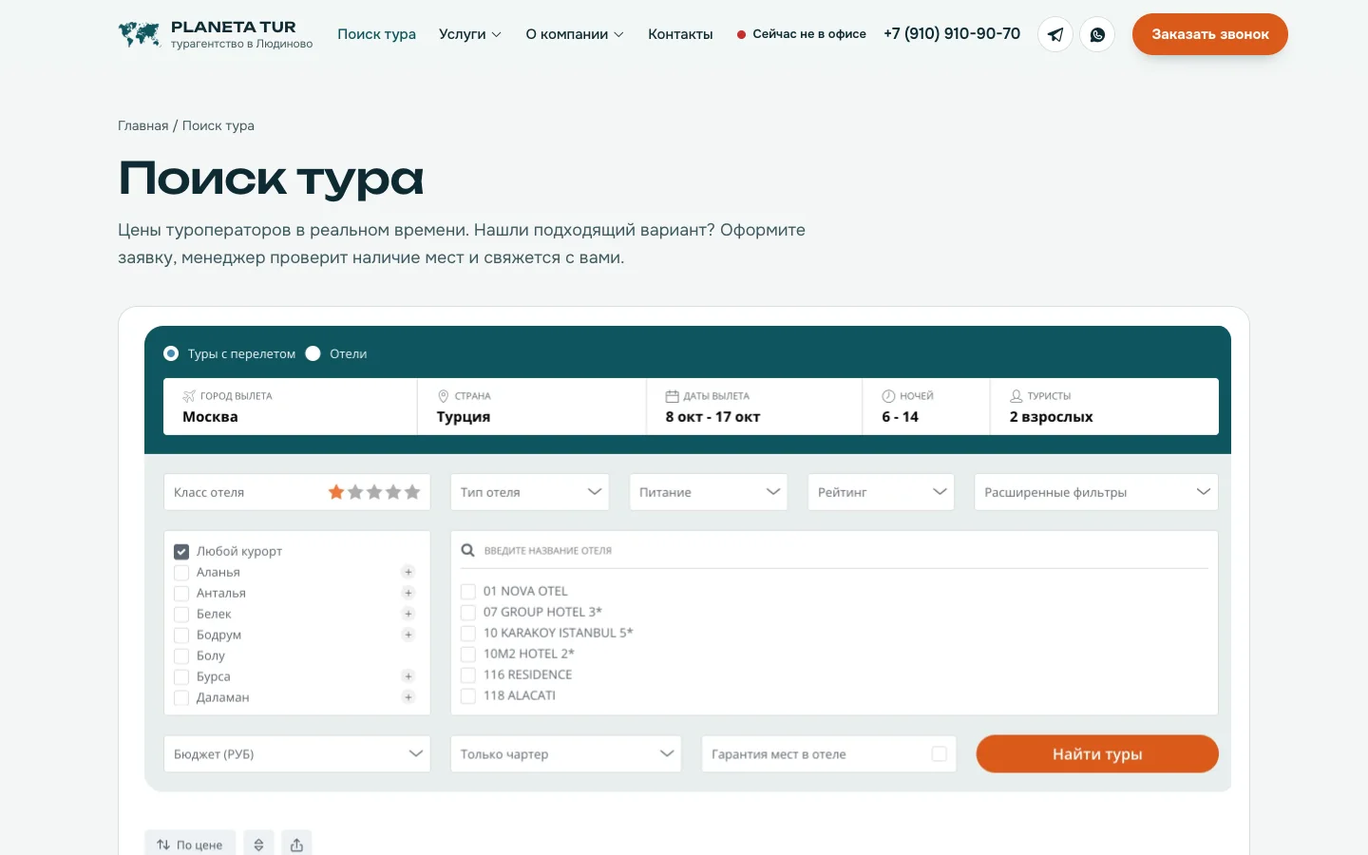Viewport: 1368px width, 855px height.
Task: Sort results 'По цене'
Action: click(190, 845)
